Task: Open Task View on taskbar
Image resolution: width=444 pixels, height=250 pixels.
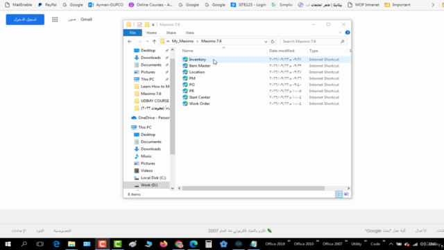Action: [40, 244]
